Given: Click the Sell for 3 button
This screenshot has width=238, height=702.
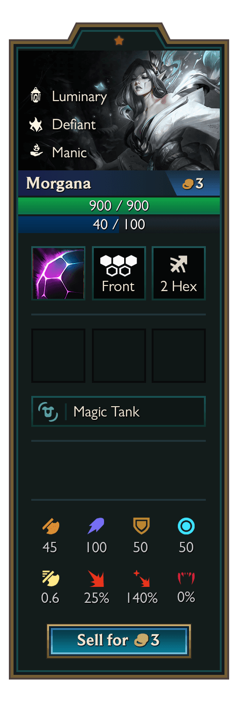Looking at the screenshot, I should (119, 641).
